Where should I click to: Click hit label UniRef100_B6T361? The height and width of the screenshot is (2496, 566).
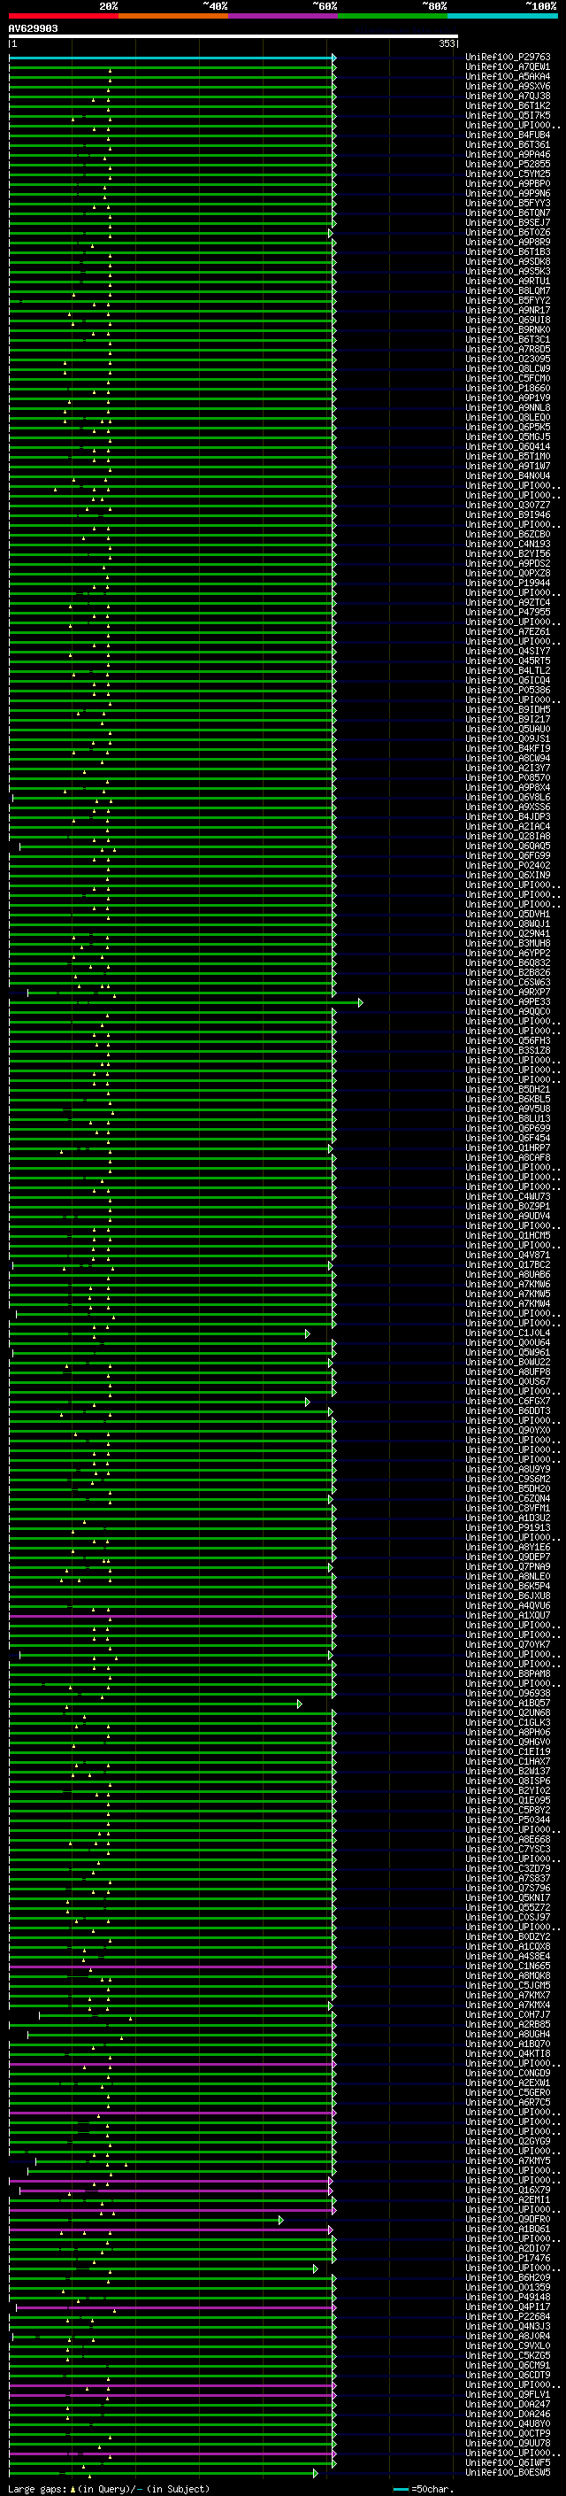[508, 145]
